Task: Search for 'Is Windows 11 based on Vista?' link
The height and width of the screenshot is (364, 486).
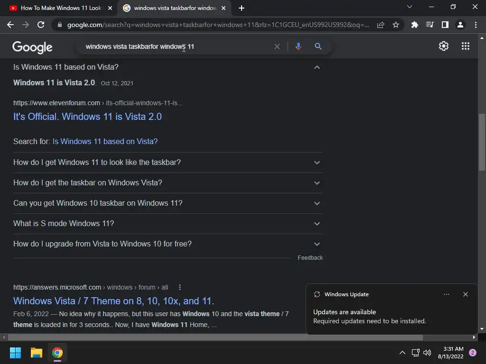Action: [x=105, y=141]
